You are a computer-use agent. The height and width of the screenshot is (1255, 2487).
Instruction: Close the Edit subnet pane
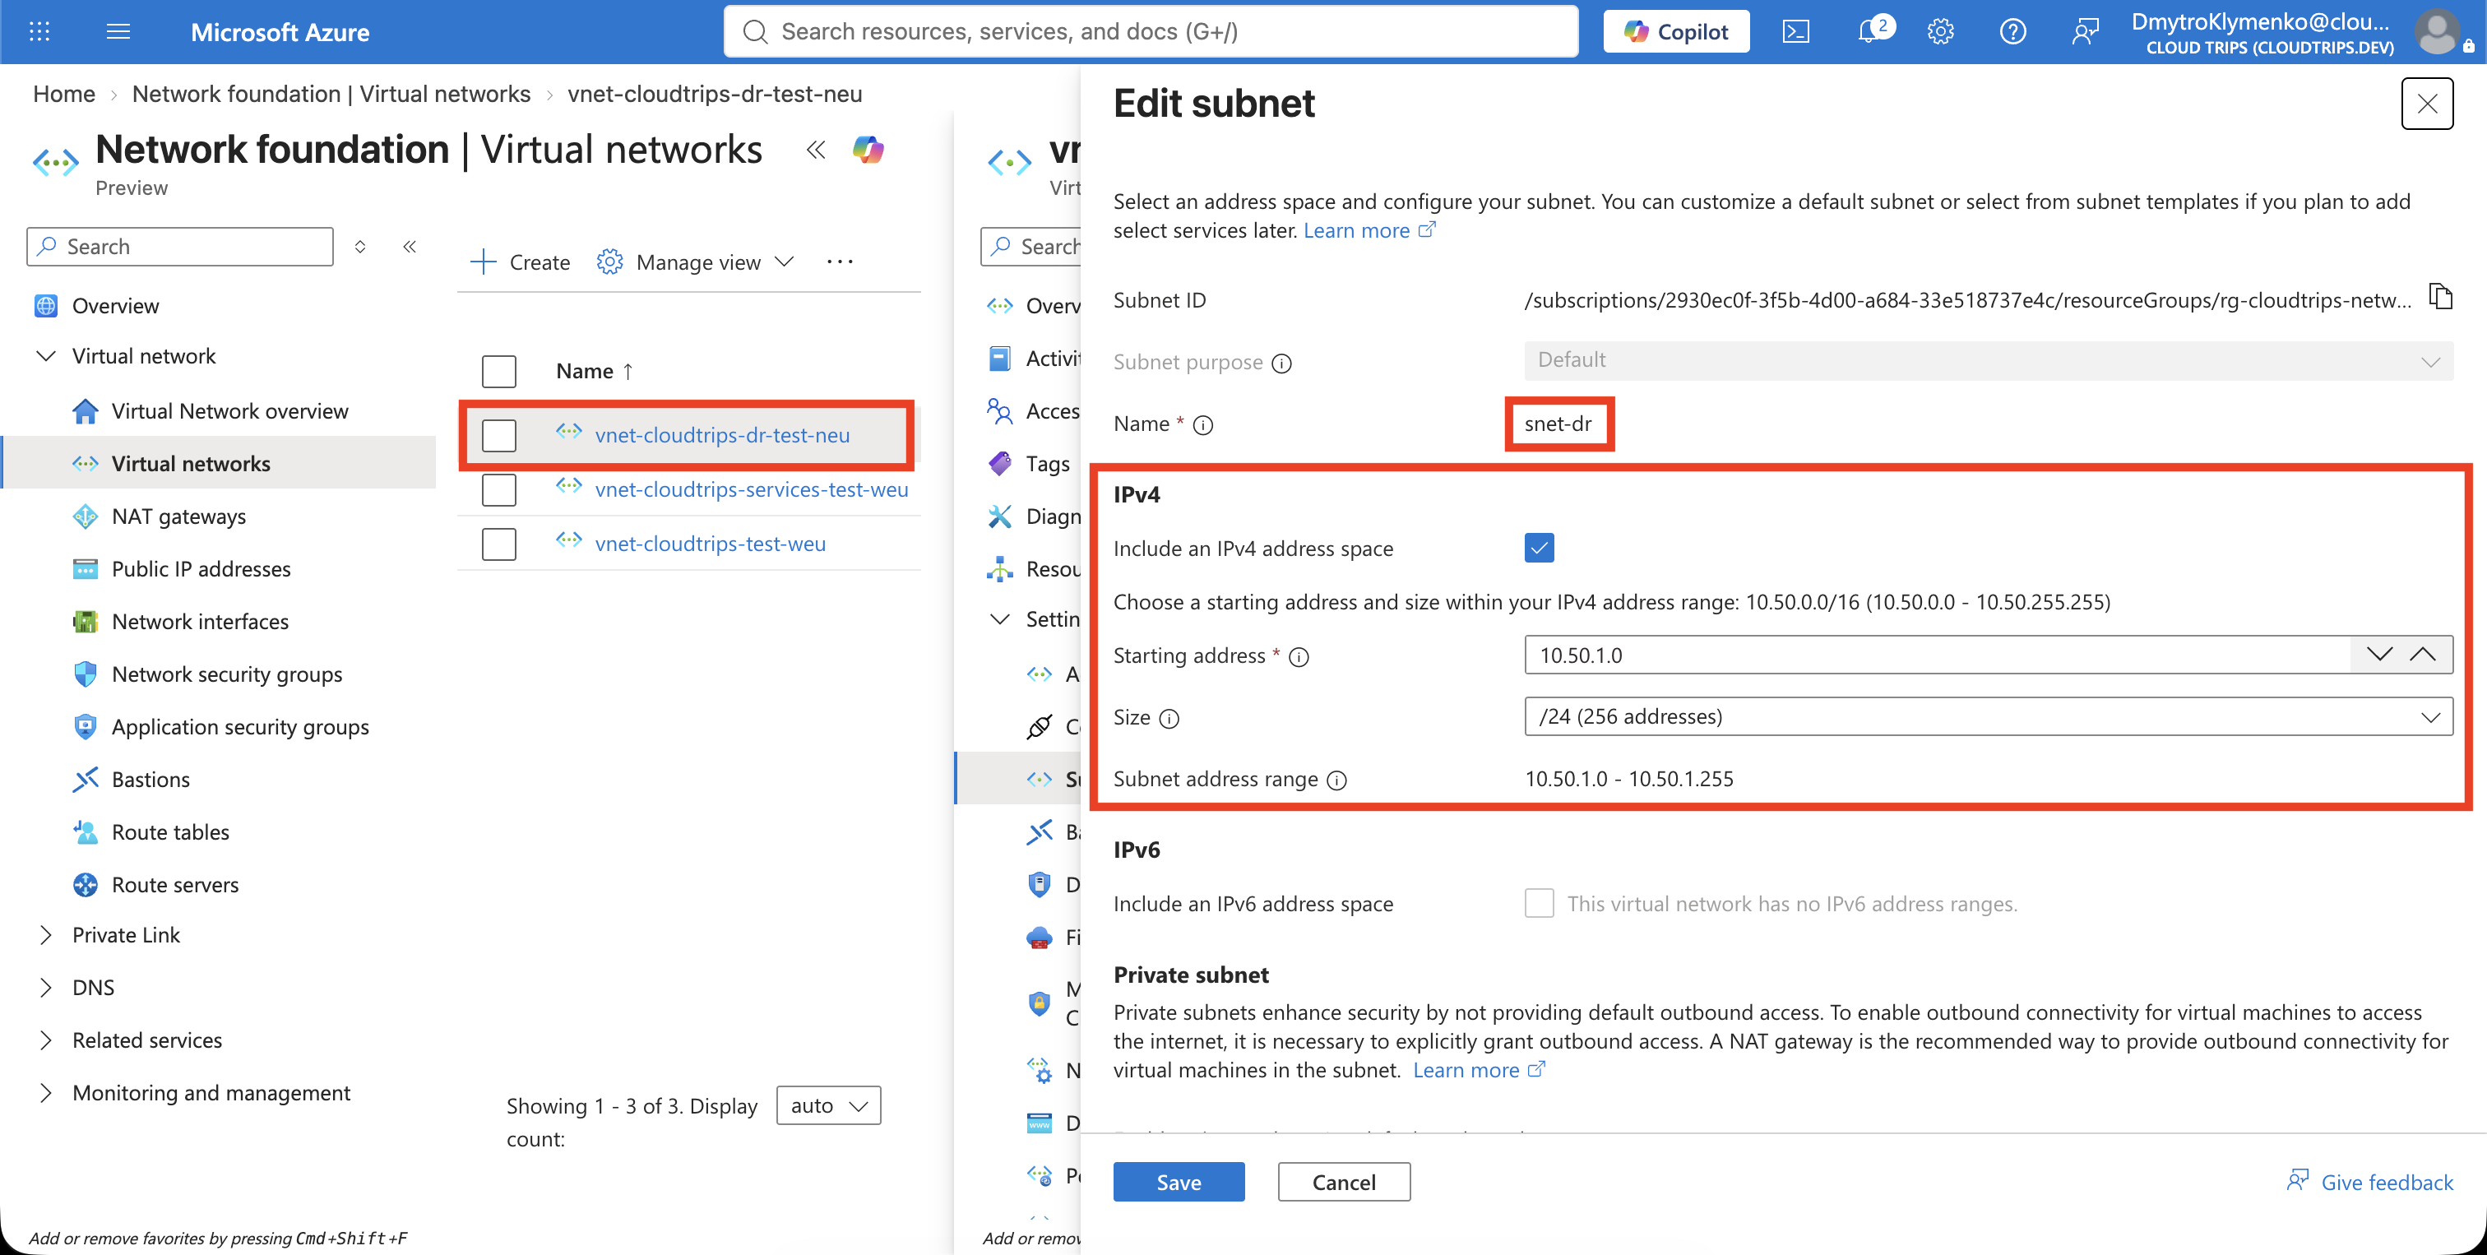coord(2427,104)
